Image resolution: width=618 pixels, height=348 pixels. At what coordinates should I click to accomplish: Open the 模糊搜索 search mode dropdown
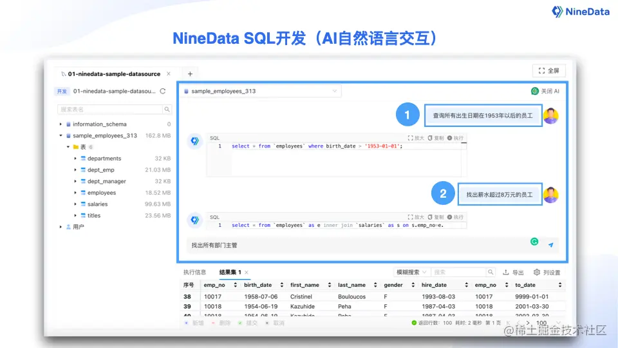pyautogui.click(x=411, y=272)
